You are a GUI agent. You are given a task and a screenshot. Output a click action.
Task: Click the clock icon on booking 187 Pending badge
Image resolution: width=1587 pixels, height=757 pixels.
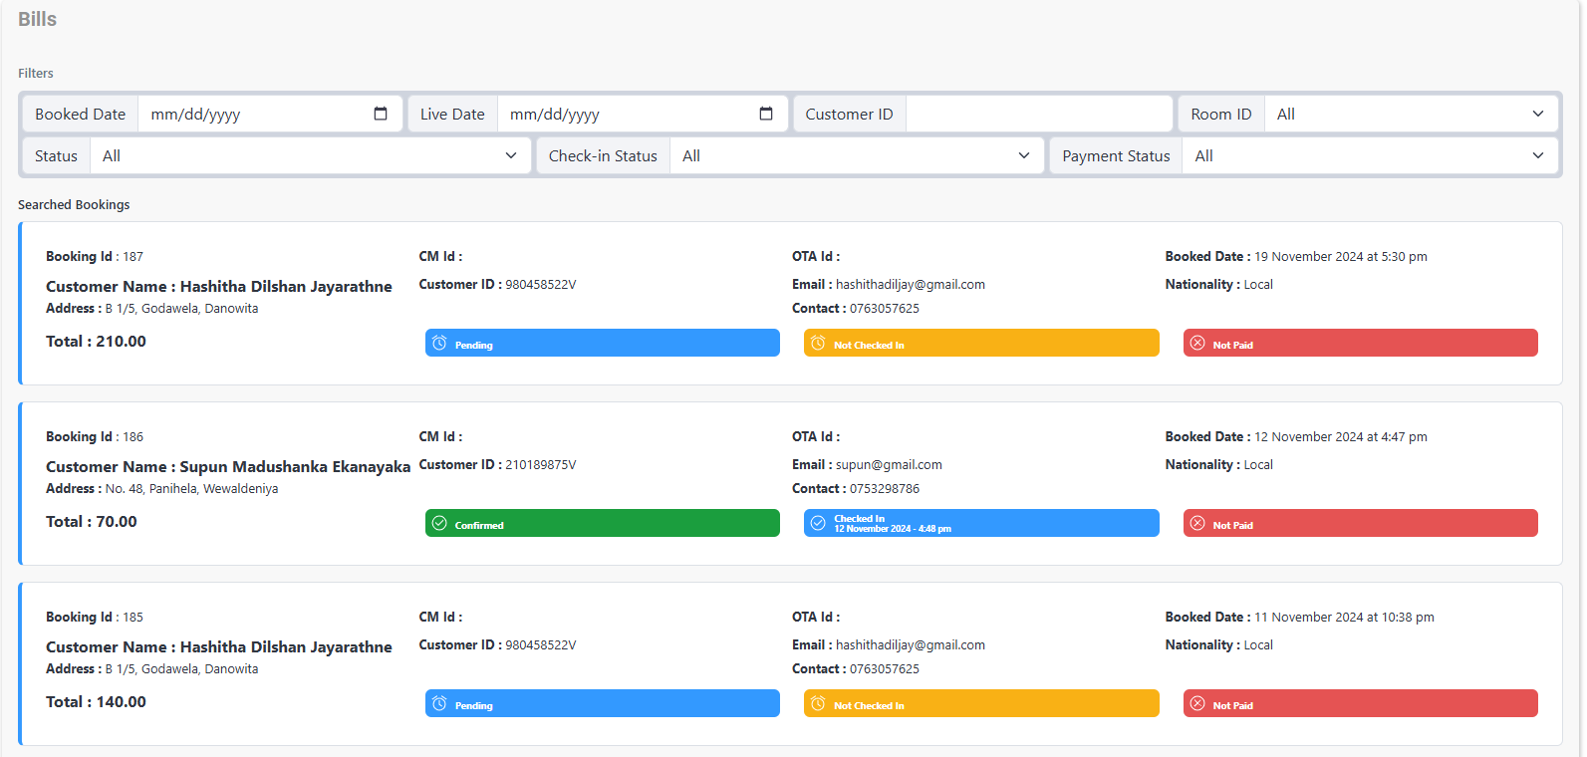point(439,344)
